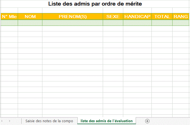The width and height of the screenshot is (190, 125).
Task: Click green cell under SEXE
Action: pyautogui.click(x=113, y=23)
